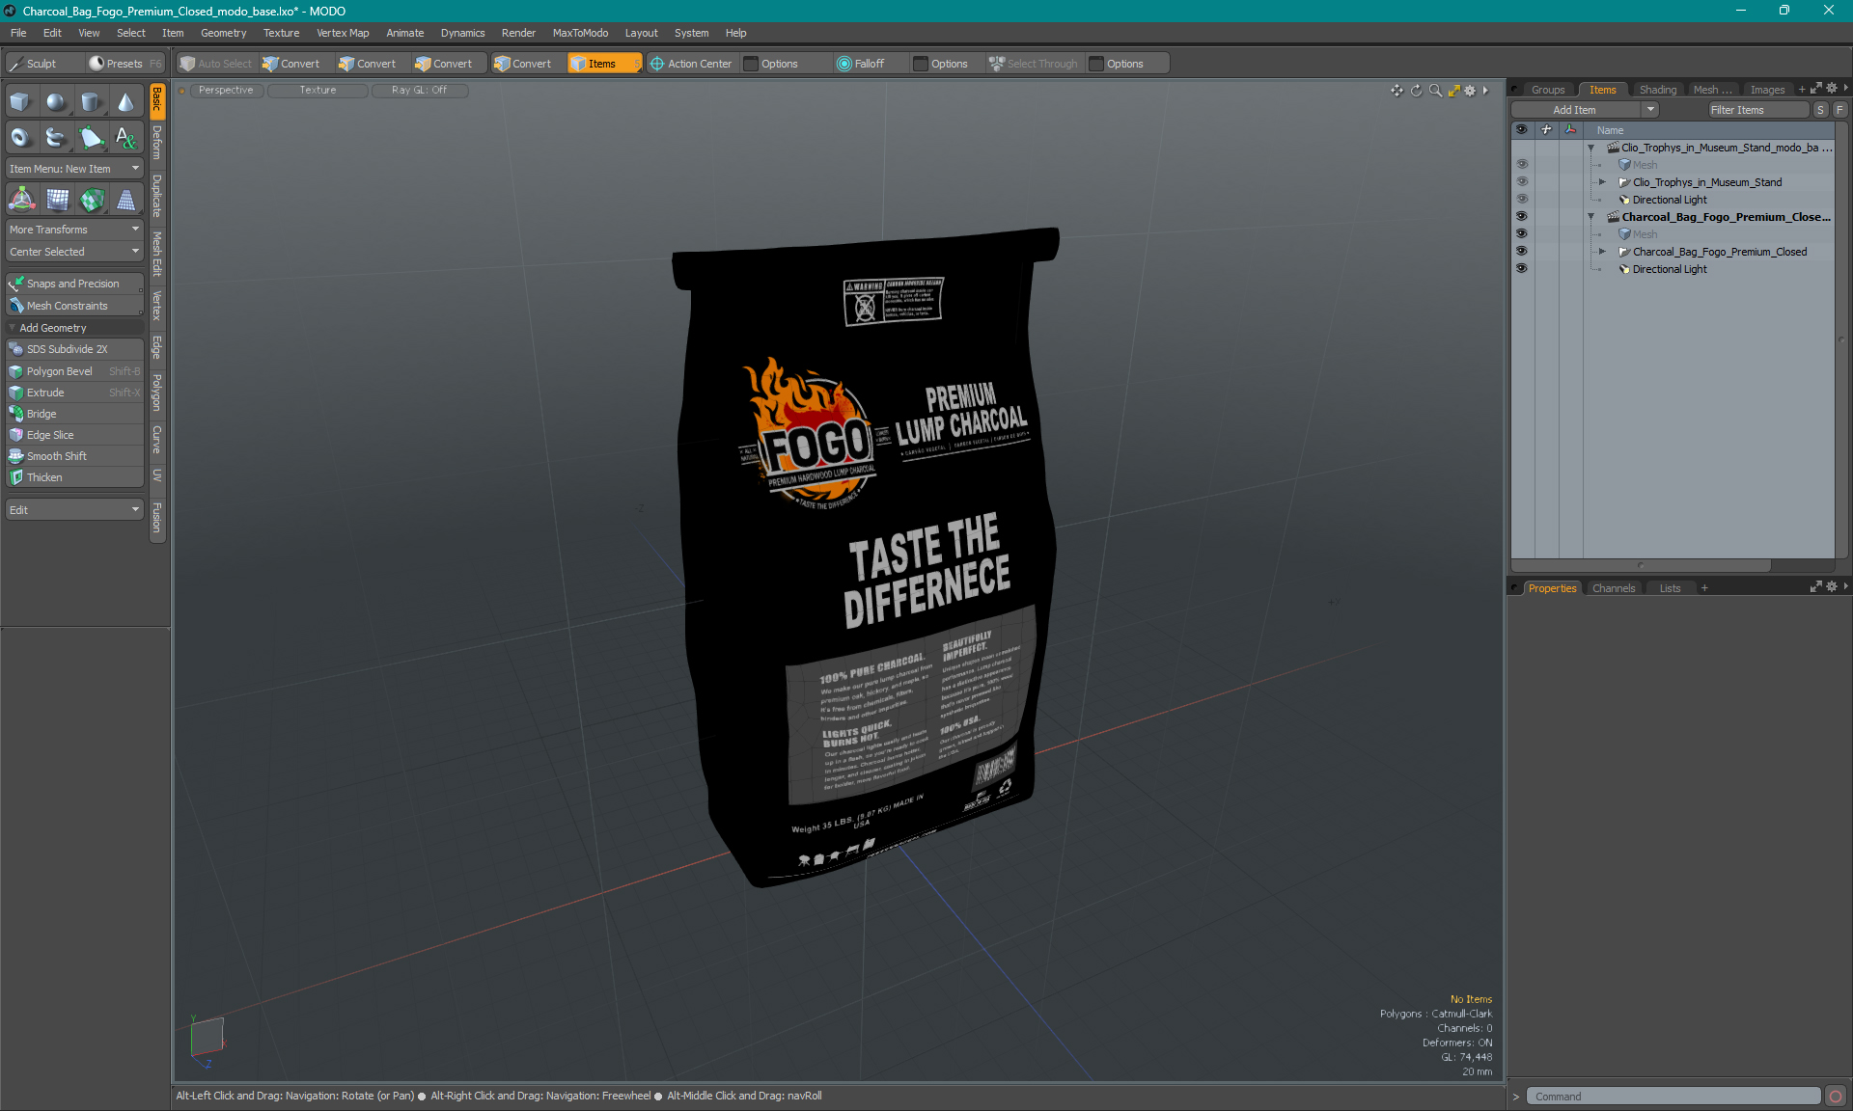The height and width of the screenshot is (1111, 1853).
Task: Select the Torus primitive tool
Action: point(20,138)
